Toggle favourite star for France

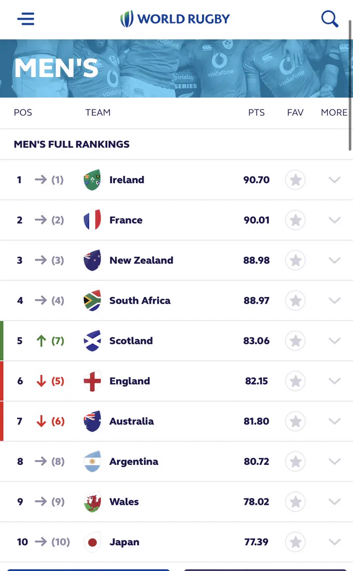click(x=295, y=220)
